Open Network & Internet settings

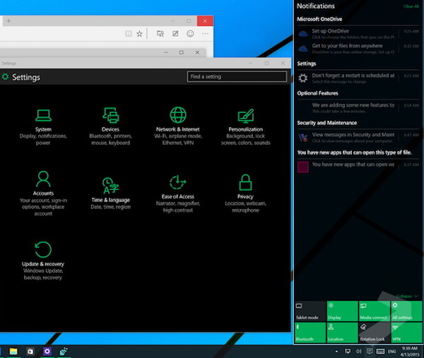point(178,126)
